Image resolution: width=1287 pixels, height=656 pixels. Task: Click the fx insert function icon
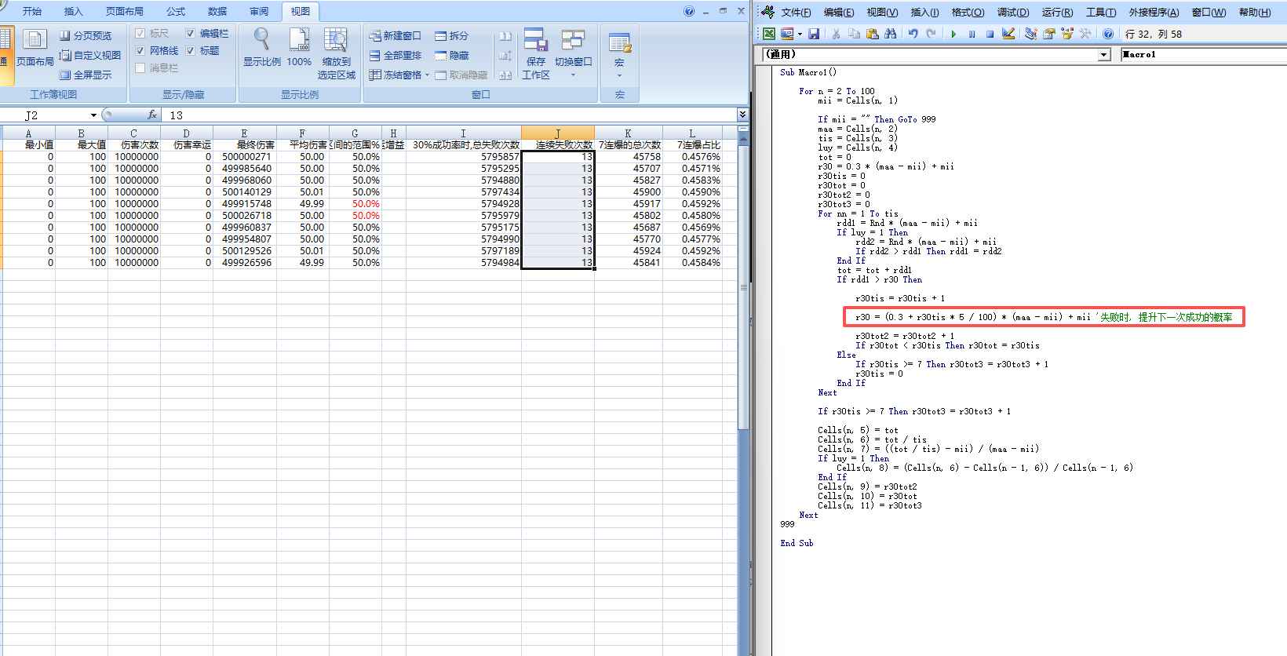click(152, 115)
